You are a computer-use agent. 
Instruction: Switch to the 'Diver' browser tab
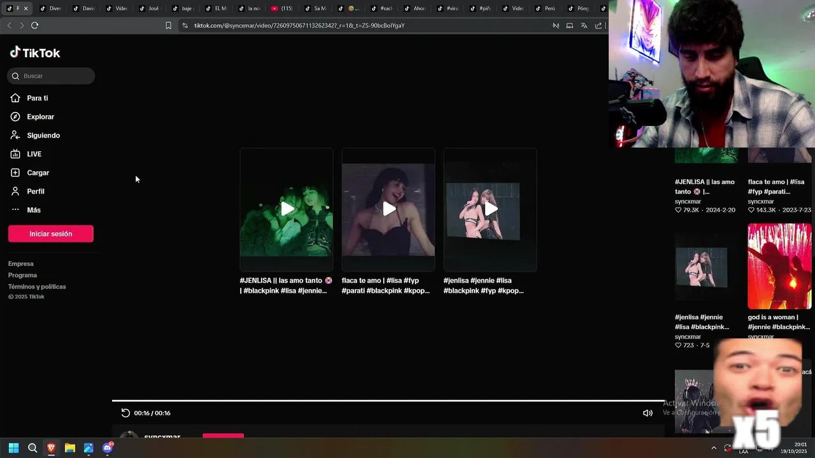pyautogui.click(x=50, y=8)
